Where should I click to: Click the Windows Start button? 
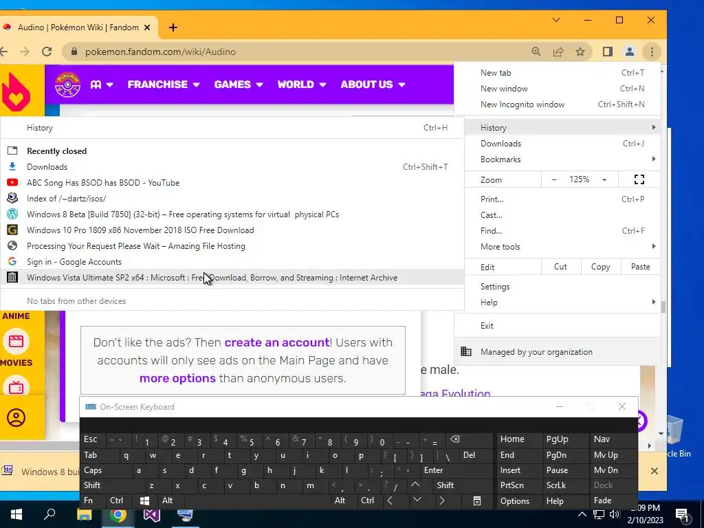(x=16, y=514)
